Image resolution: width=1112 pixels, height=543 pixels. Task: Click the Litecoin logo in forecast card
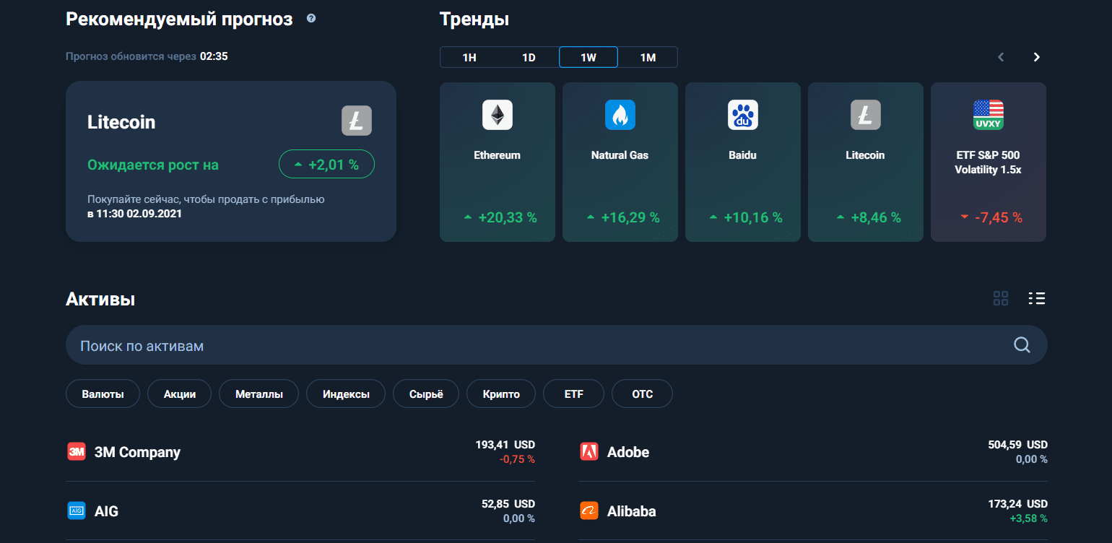[x=357, y=121]
